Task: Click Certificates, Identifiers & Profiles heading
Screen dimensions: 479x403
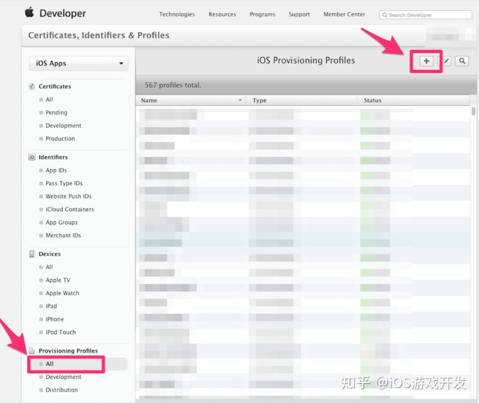Action: (98, 36)
